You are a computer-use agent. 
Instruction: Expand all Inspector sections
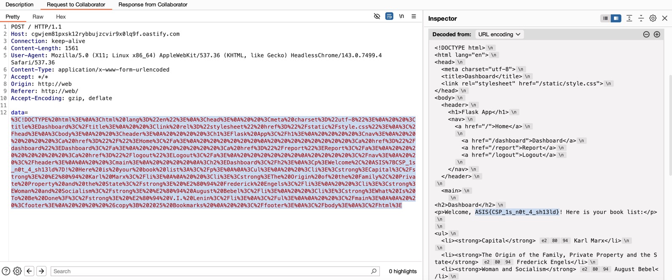(x=629, y=18)
